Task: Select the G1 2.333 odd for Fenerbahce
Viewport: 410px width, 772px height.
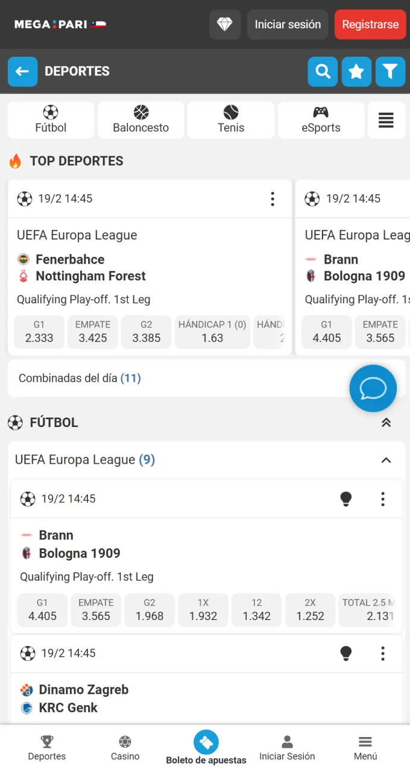Action: coord(39,332)
